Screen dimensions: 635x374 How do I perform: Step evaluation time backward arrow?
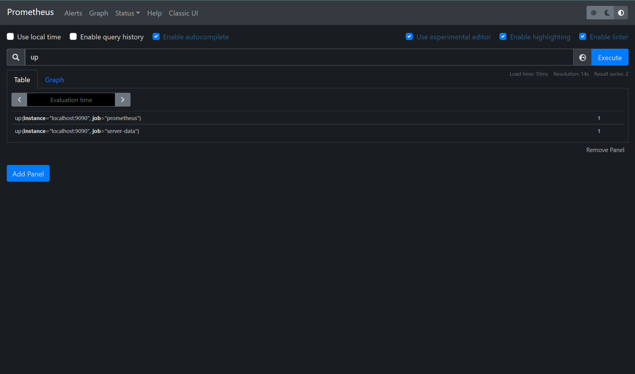point(19,100)
